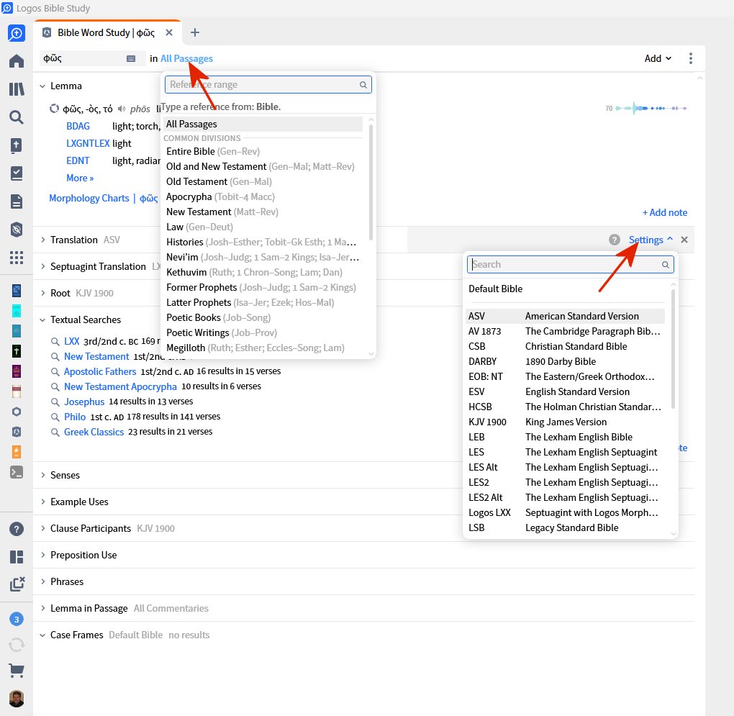The height and width of the screenshot is (716, 734).
Task: Click the search icon next to LXX
Action: [x=55, y=342]
